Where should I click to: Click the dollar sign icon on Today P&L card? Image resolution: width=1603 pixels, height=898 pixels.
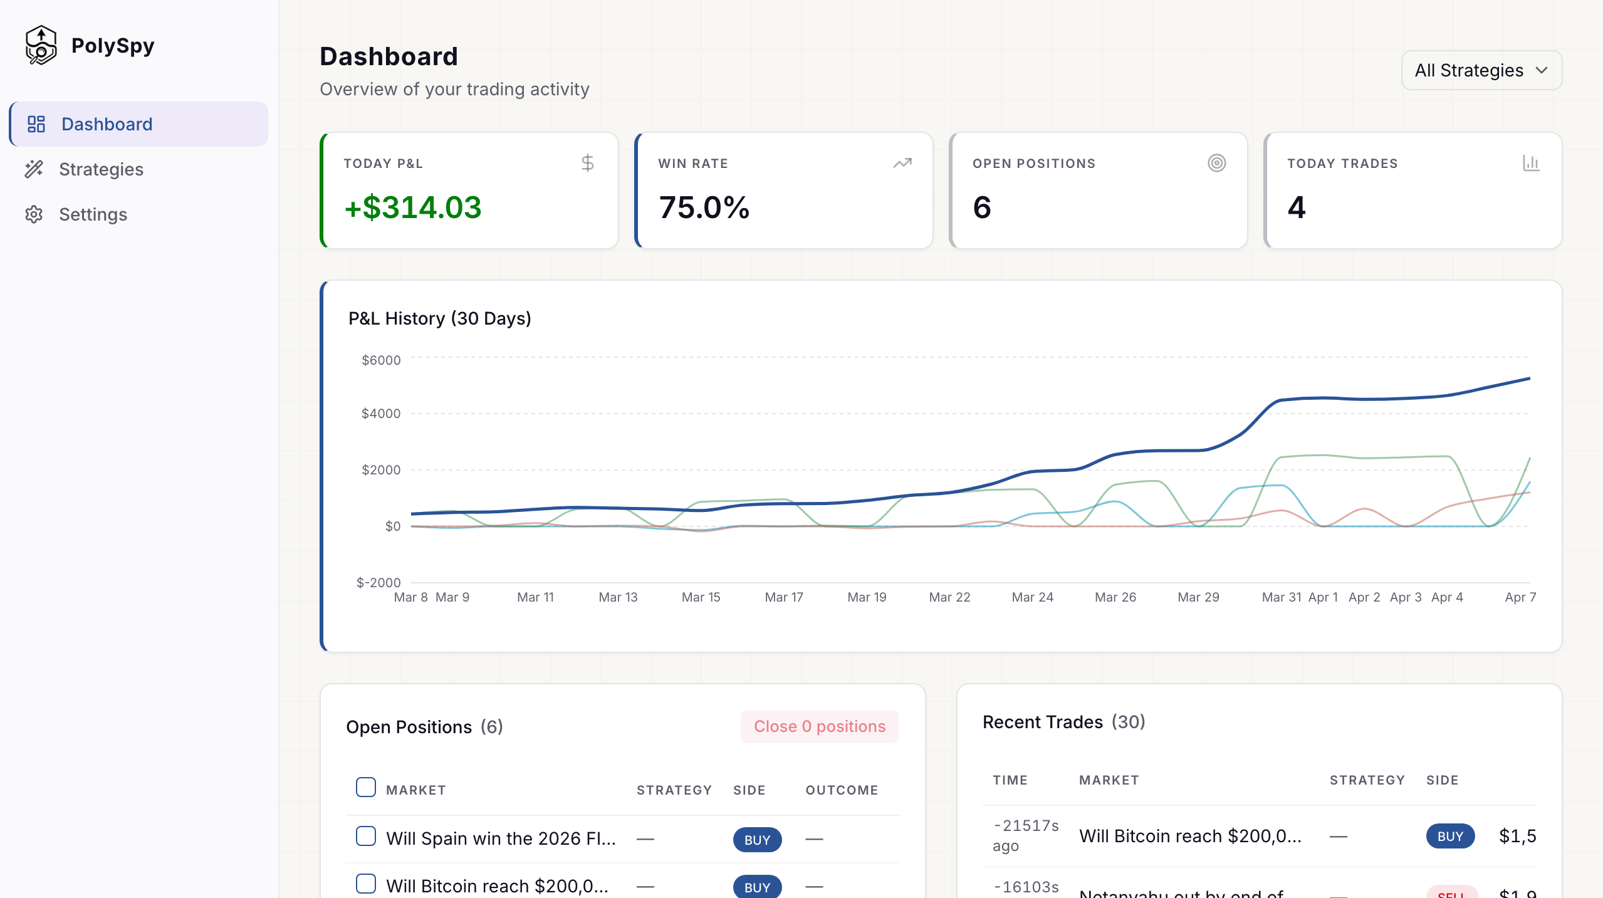[588, 162]
